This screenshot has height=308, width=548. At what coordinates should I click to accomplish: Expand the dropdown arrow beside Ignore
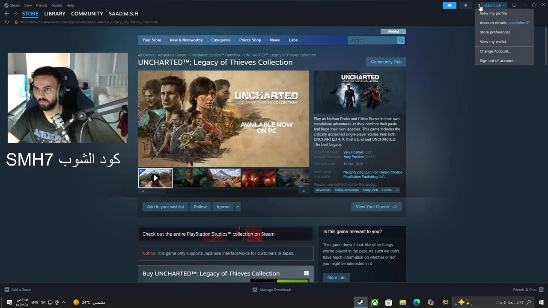point(238,207)
